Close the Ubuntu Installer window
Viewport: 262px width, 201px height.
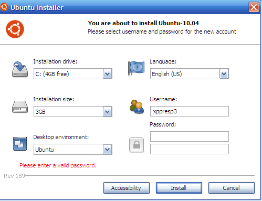254,7
